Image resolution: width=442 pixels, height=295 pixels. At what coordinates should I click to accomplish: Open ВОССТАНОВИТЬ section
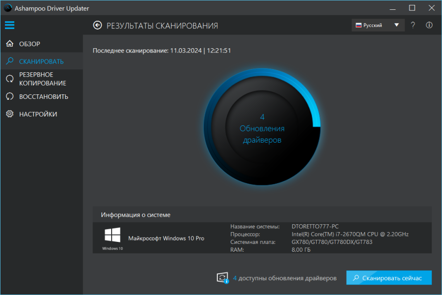(42, 96)
